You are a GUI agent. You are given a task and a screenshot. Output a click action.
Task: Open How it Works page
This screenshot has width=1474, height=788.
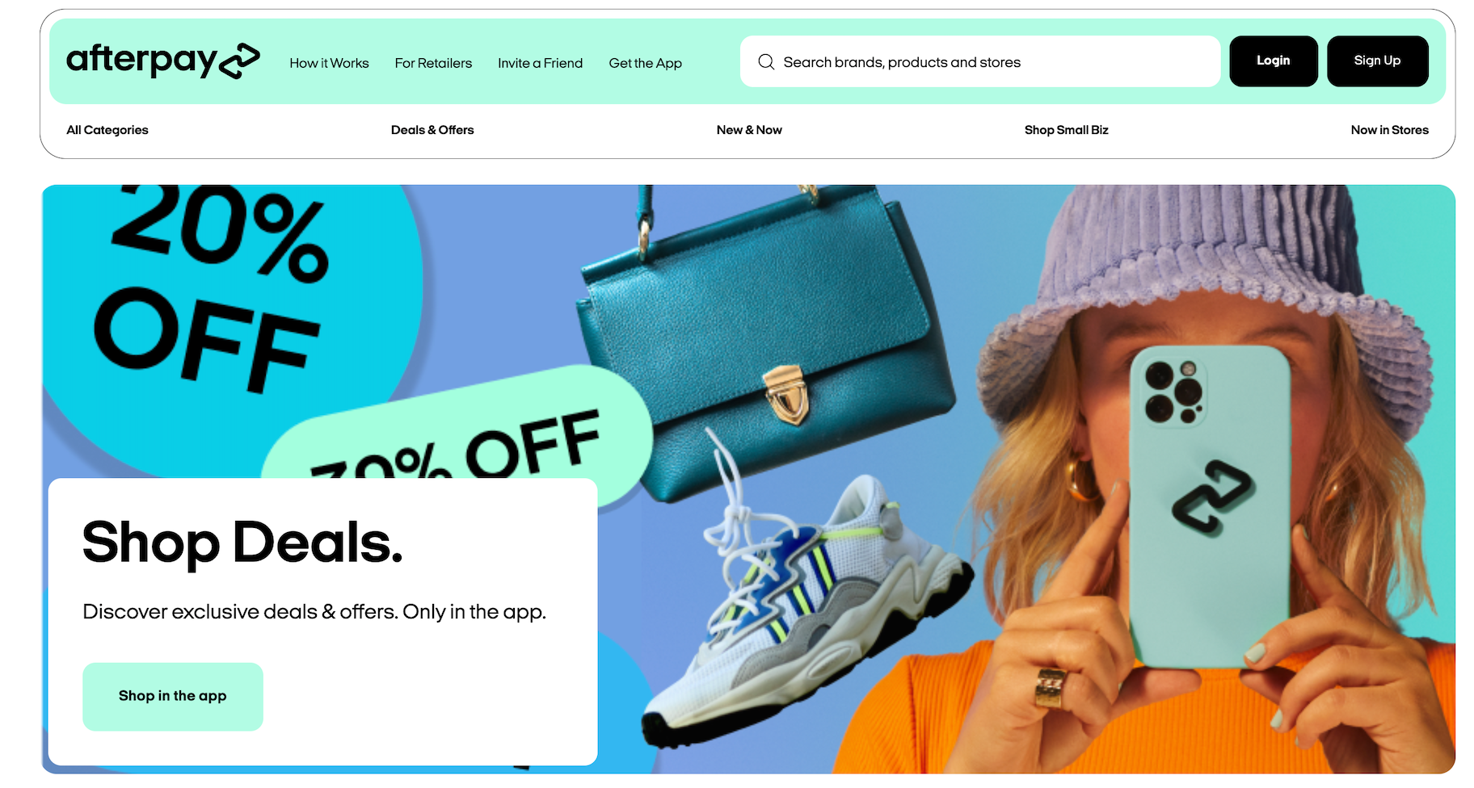[329, 63]
